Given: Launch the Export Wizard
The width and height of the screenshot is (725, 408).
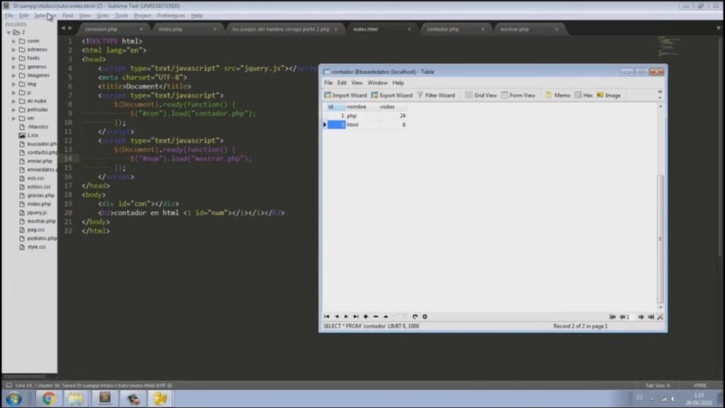Looking at the screenshot, I should 392,95.
